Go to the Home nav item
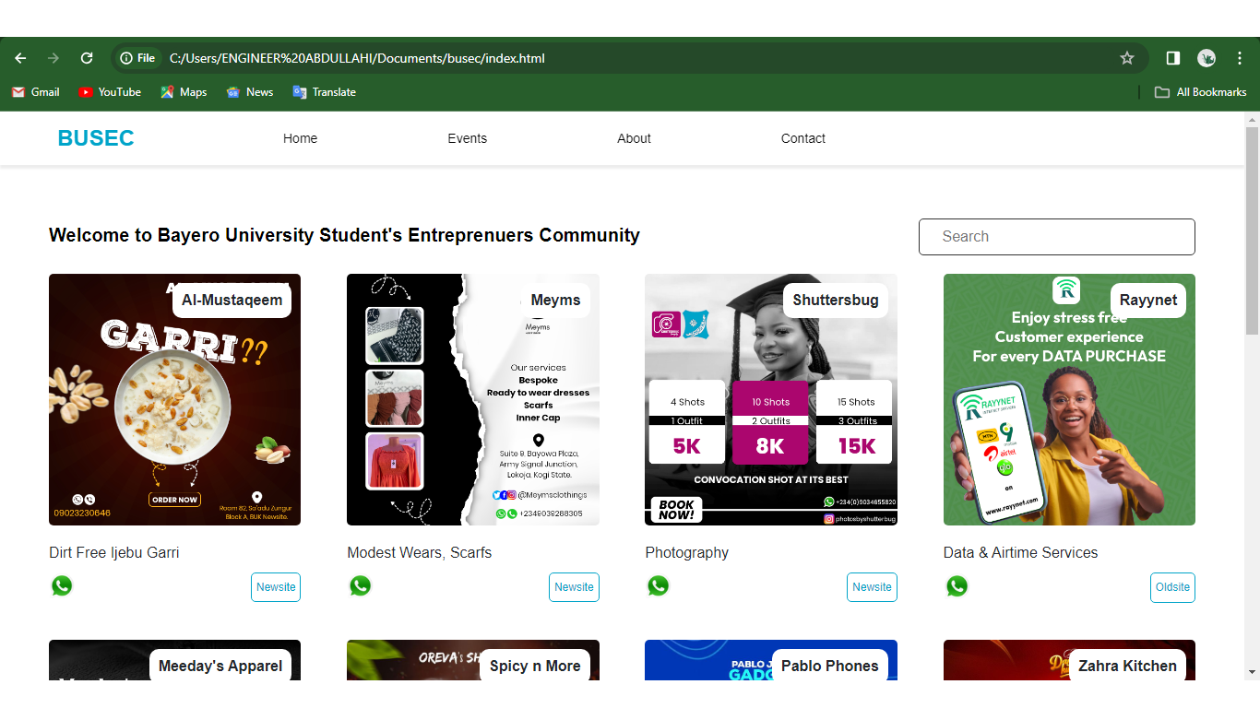The image size is (1260, 708). tap(300, 138)
